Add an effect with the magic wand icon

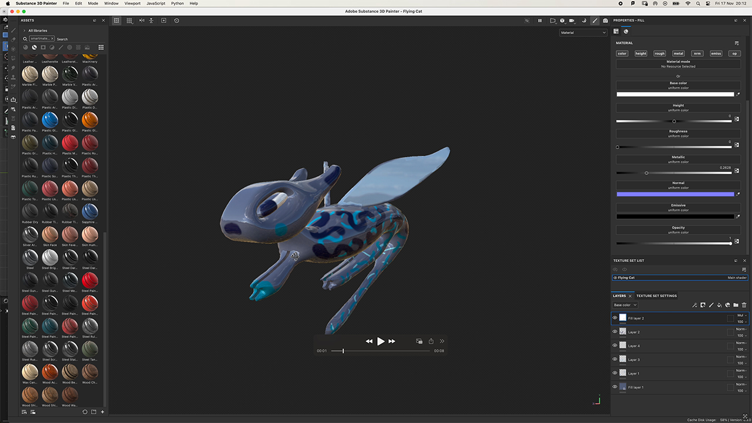[x=695, y=305]
